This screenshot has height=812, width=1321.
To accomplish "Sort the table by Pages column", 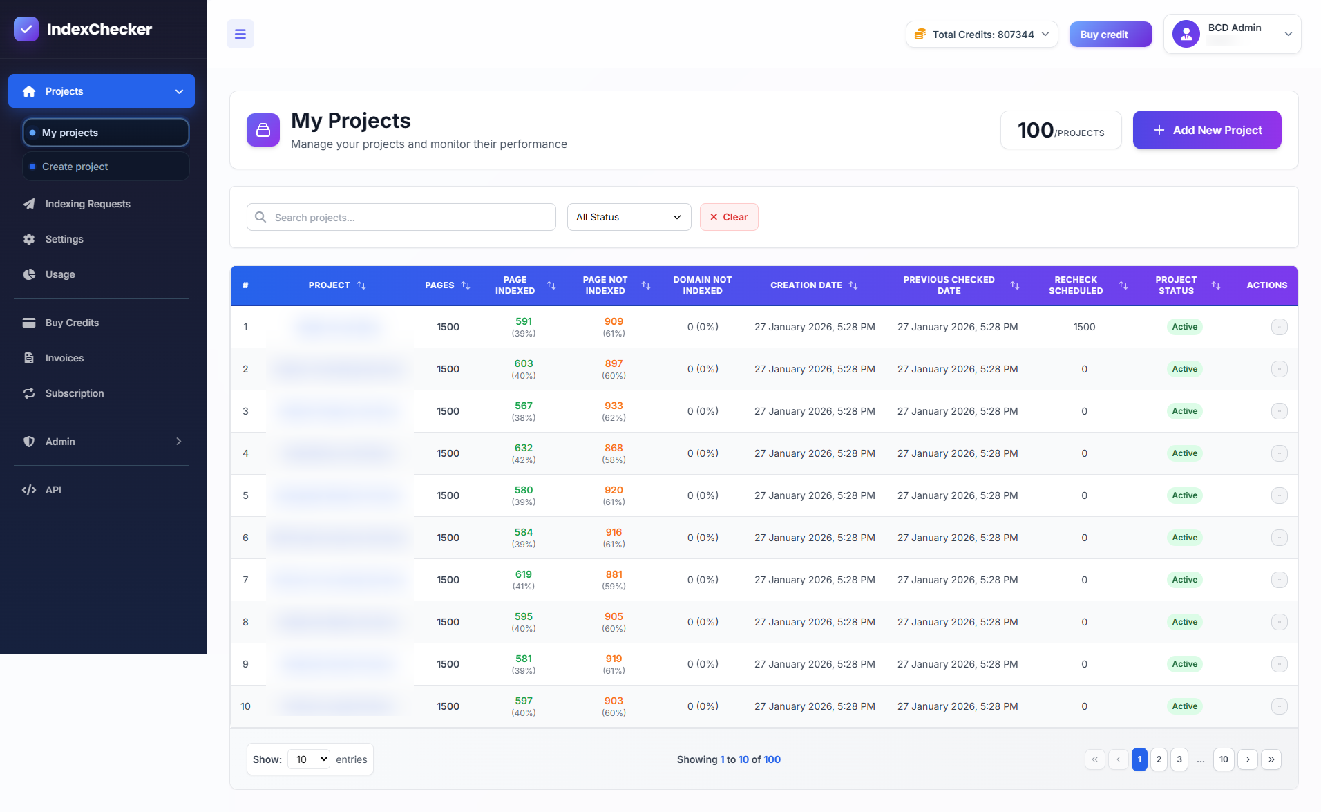I will pos(466,285).
